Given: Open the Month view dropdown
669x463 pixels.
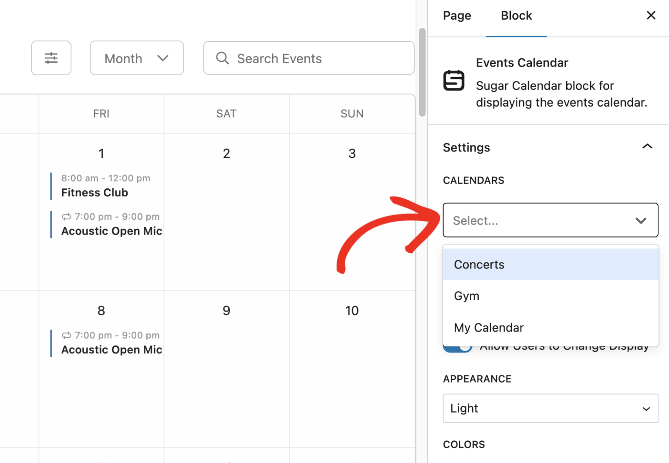Looking at the screenshot, I should [x=136, y=58].
